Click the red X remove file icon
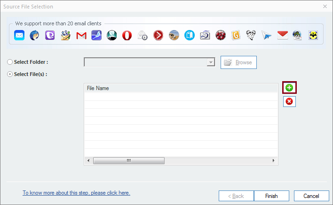333x205 pixels. click(289, 101)
